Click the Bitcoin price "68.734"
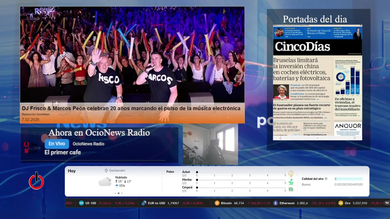Viewport: 390px width, 219px height. pyautogui.click(x=239, y=203)
